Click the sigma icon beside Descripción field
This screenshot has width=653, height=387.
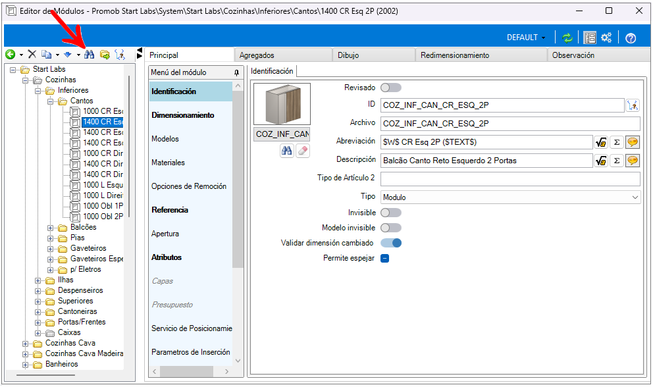tap(616, 161)
